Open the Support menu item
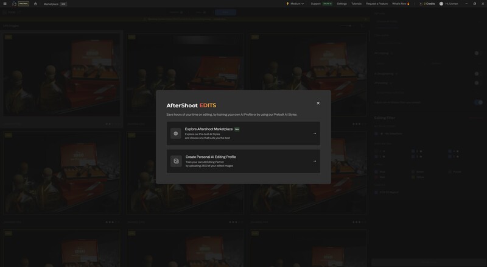This screenshot has height=267, width=487. (x=315, y=4)
